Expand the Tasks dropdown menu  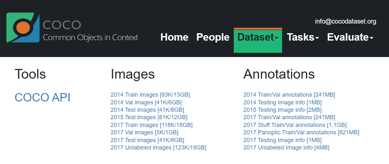point(303,37)
